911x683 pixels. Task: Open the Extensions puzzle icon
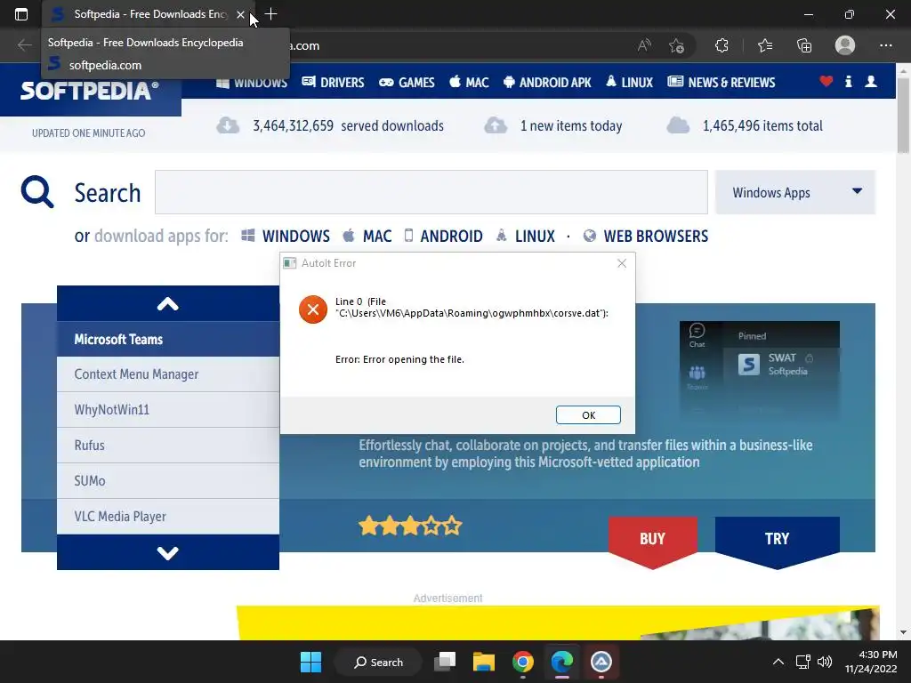[x=722, y=45]
